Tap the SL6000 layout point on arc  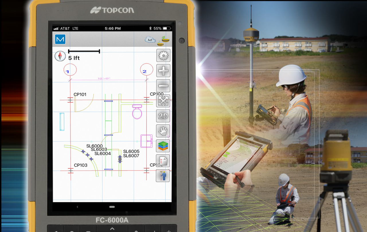tap(83, 151)
